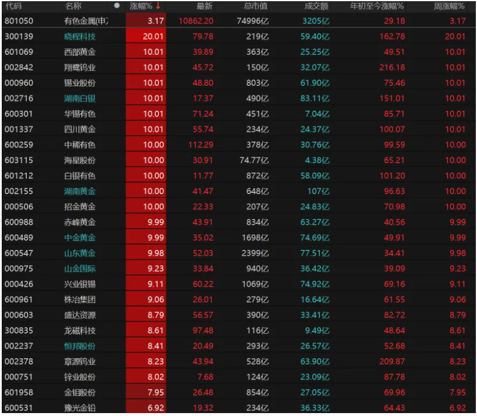Click the white dot icon beside 名称 header
477x416 pixels.
click(117, 6)
